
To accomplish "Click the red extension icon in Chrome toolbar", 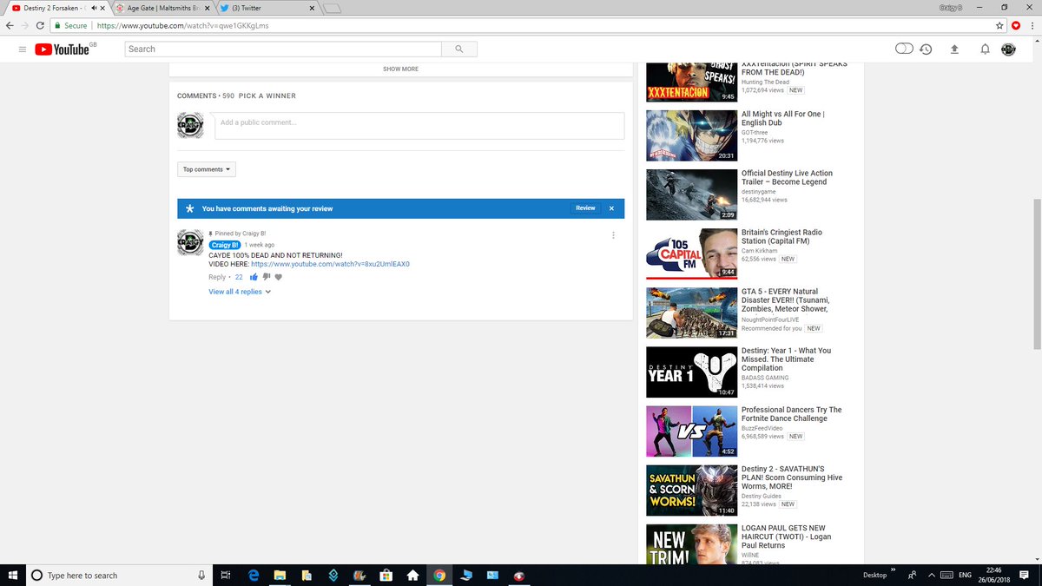I will (x=1016, y=25).
